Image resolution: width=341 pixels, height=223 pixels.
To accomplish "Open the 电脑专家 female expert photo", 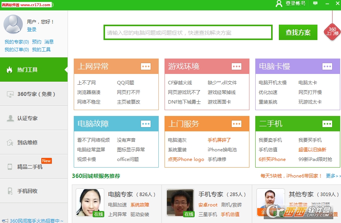I will click(90, 203).
